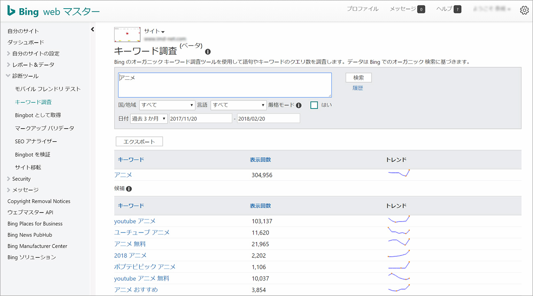This screenshot has width=533, height=296.
Task: Open ダッシュボード in sidebar
Action: point(26,42)
